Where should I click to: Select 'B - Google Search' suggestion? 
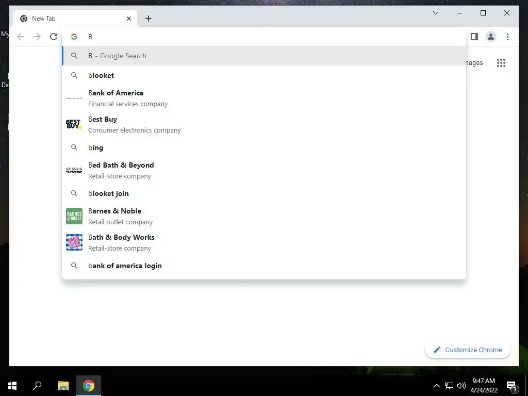coord(264,56)
